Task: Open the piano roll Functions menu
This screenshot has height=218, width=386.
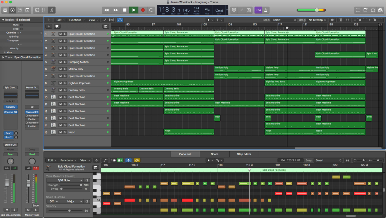Action: click(68, 160)
